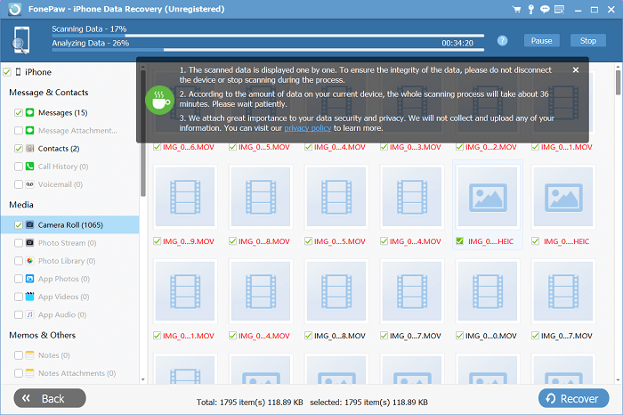Click the Recover button
This screenshot has width=623, height=415.
point(573,398)
